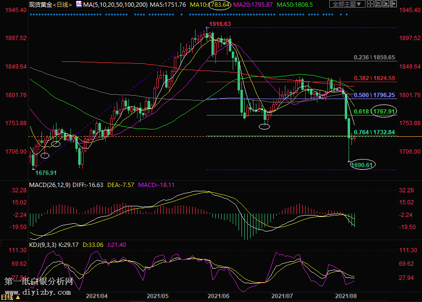Select the MA(5,10,20,50,100,200) indicator label
This screenshot has height=302, width=422.
(x=115, y=4)
